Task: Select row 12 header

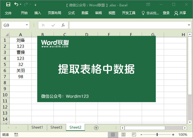Action: click(x=5, y=107)
